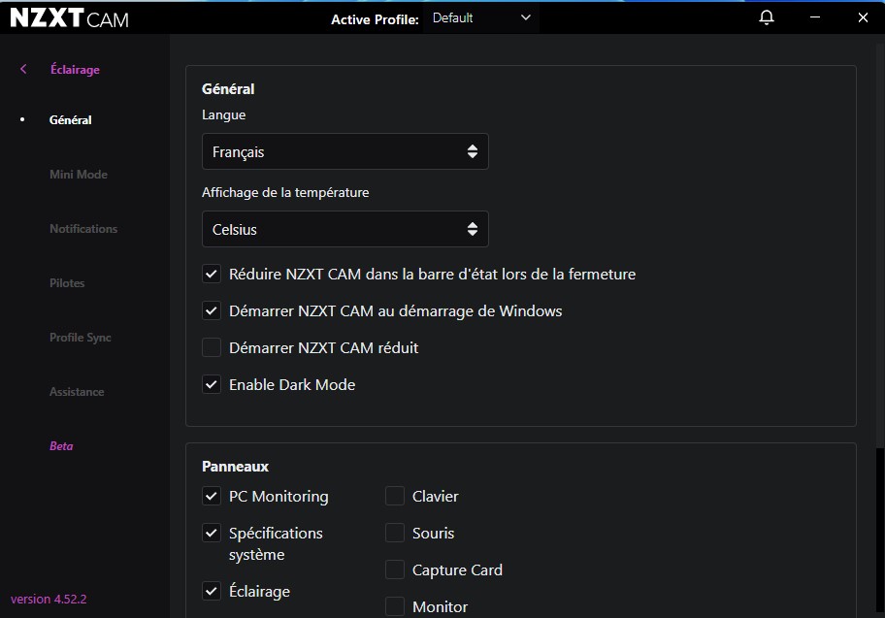Uncheck Réduire NZXT CAM dans la barre d'état
The image size is (885, 618).
click(x=212, y=275)
